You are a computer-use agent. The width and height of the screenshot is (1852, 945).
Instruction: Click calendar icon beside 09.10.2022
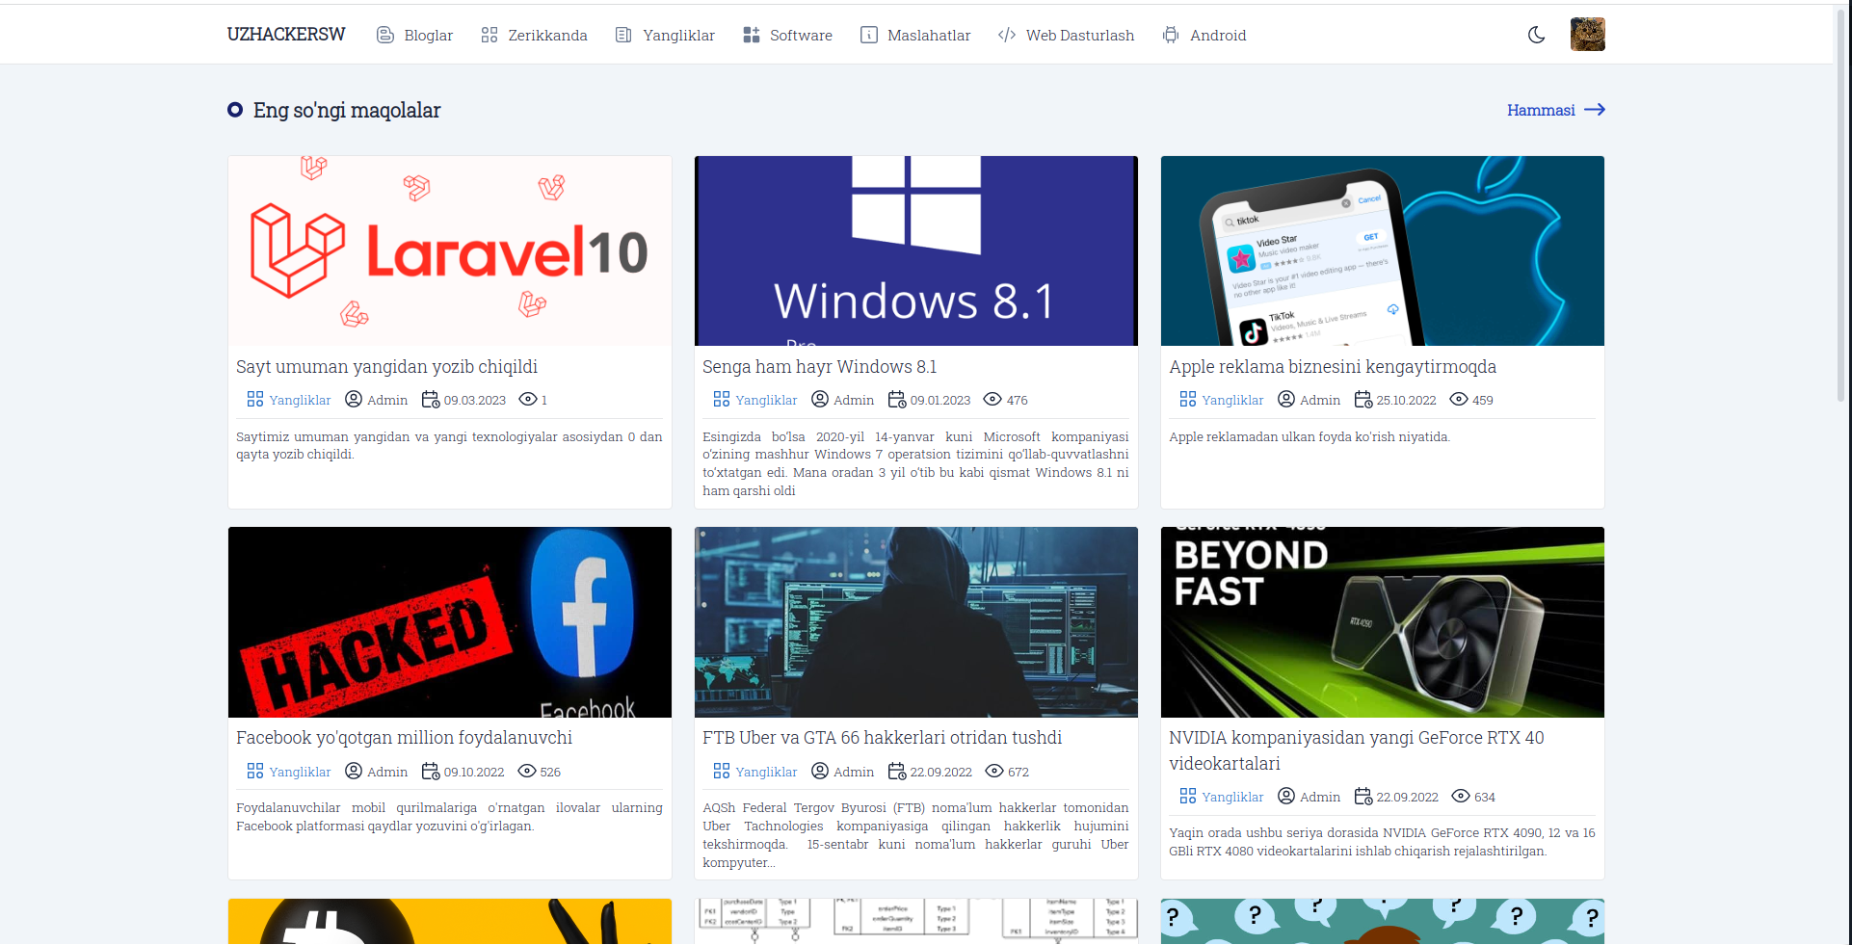[431, 771]
